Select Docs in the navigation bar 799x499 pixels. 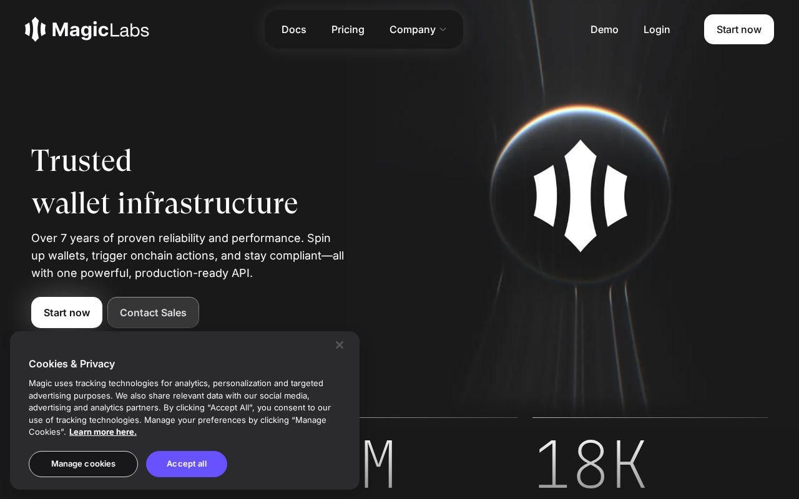point(293,29)
